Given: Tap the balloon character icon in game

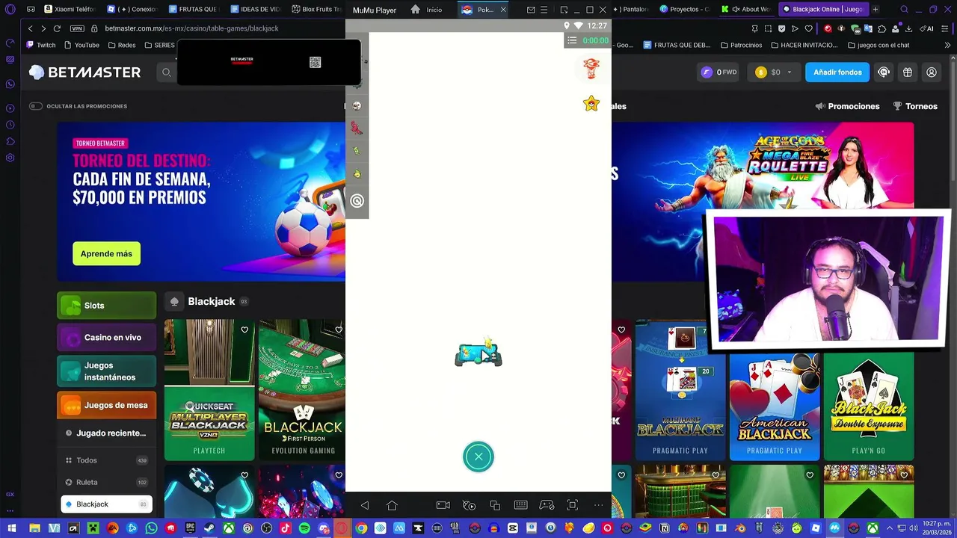Looking at the screenshot, I should coord(591,68).
